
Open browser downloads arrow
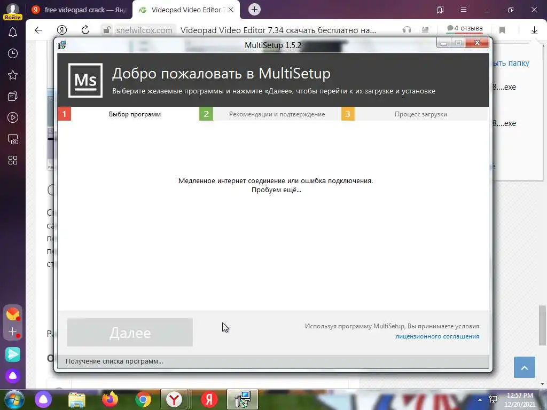coord(534,30)
